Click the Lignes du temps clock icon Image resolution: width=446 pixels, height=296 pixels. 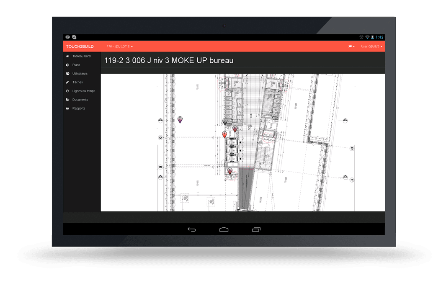(x=67, y=91)
